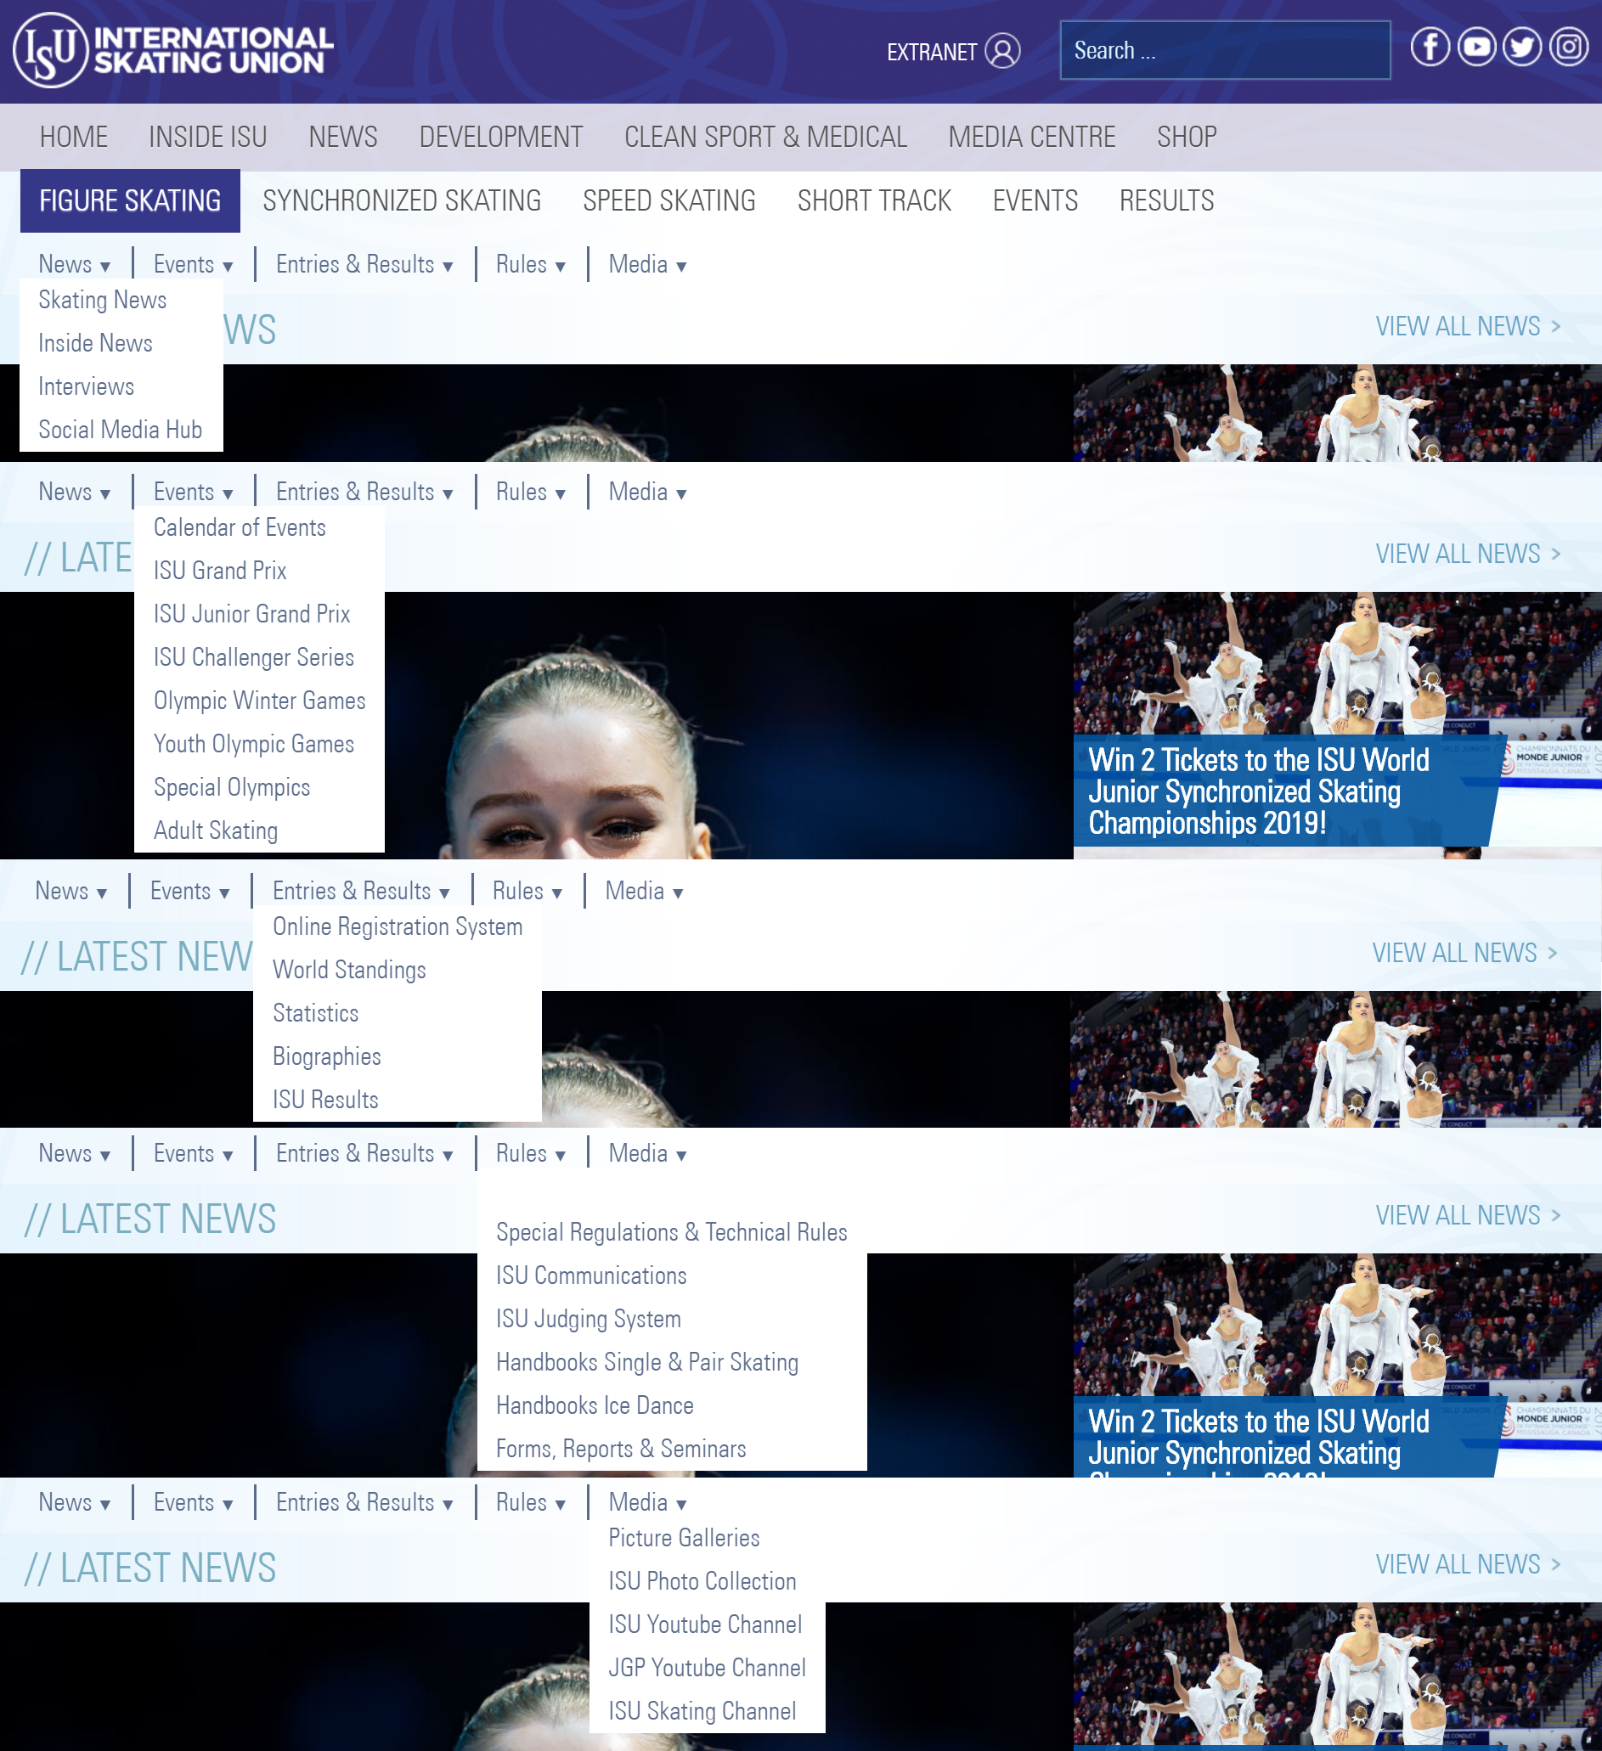
Task: Open the Extranet user account icon
Action: [x=1002, y=51]
